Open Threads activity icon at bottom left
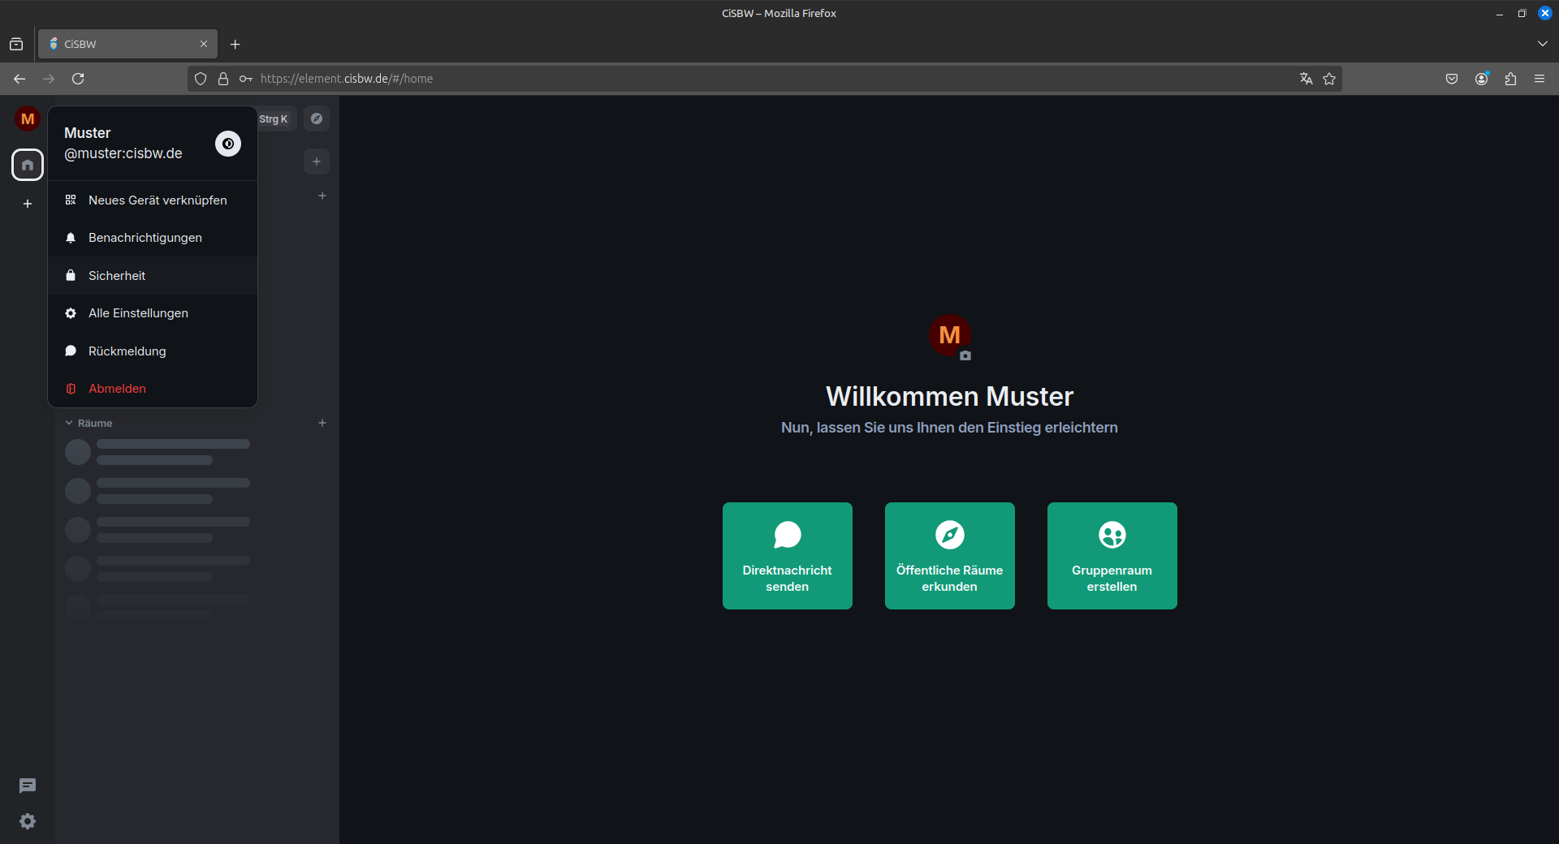This screenshot has height=844, width=1559. coord(28,786)
